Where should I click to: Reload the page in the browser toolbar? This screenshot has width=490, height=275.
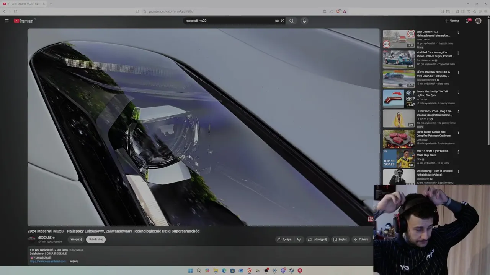tap(15, 11)
